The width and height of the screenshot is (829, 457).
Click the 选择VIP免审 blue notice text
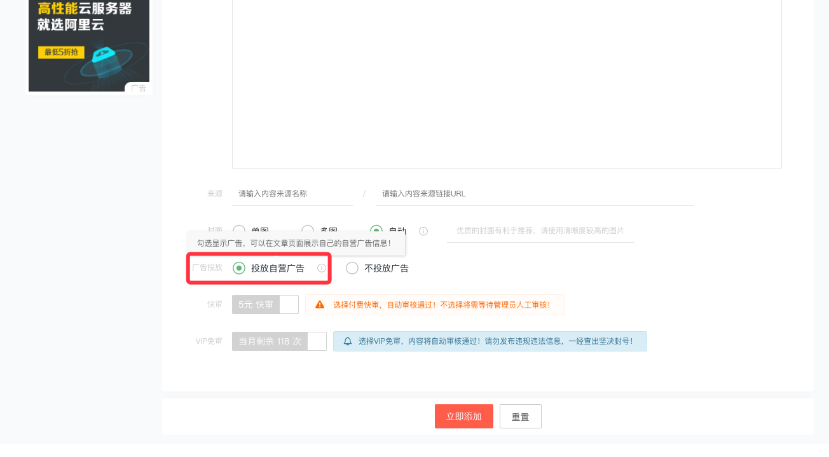[495, 341]
